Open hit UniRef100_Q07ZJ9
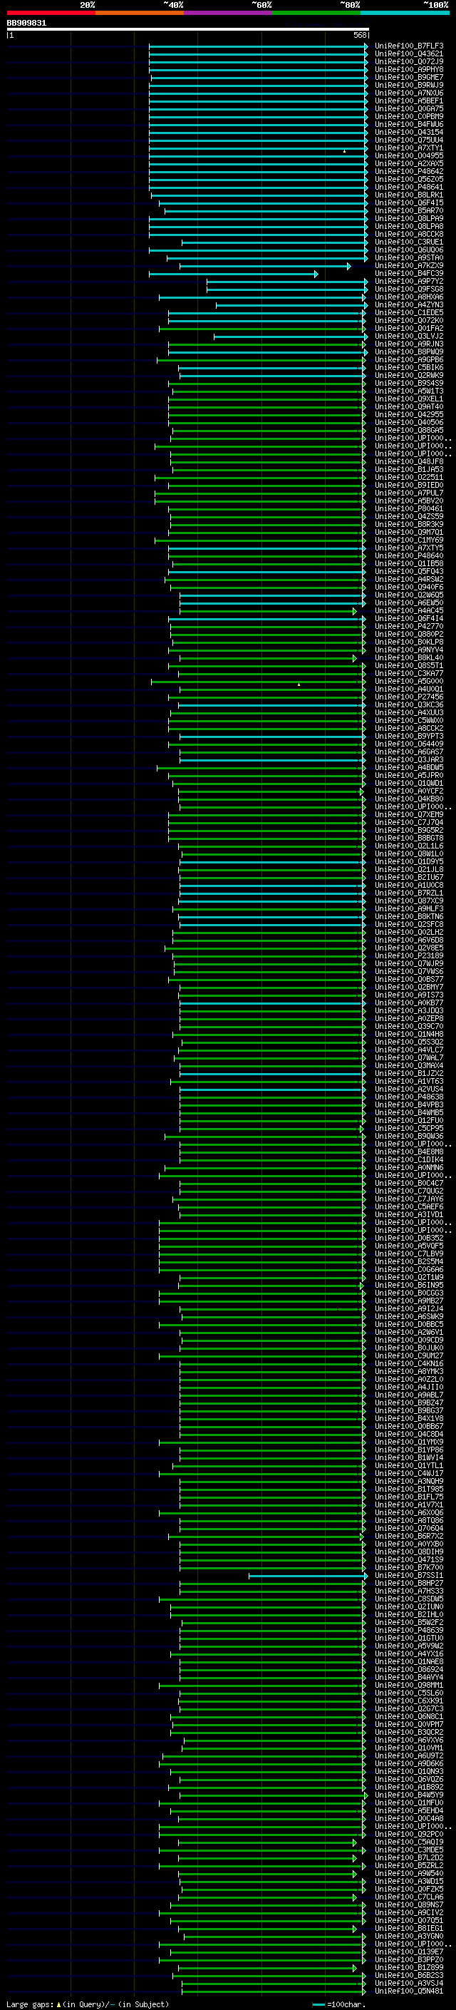The height and width of the screenshot is (2010, 456). [x=408, y=61]
